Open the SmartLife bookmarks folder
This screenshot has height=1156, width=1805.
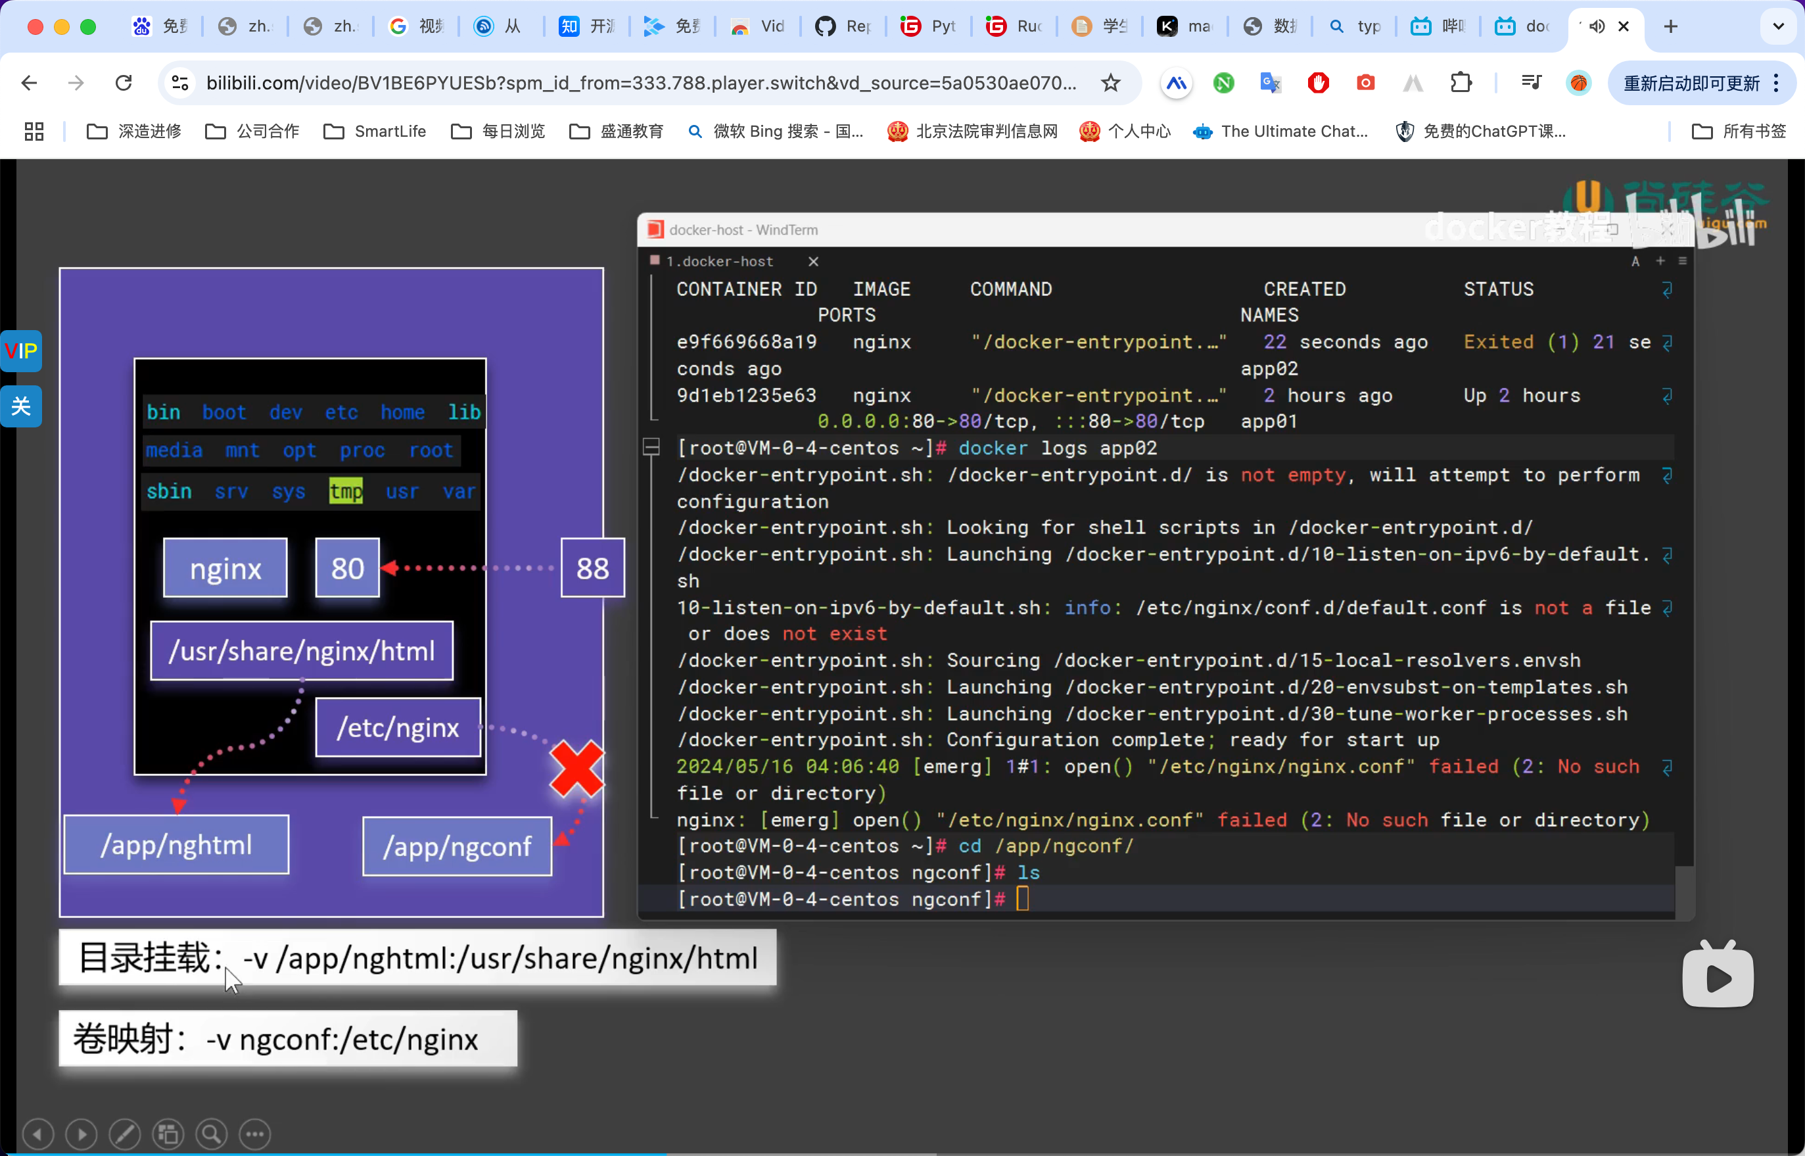pyautogui.click(x=375, y=132)
